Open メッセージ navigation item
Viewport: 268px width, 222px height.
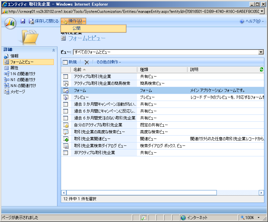17,92
